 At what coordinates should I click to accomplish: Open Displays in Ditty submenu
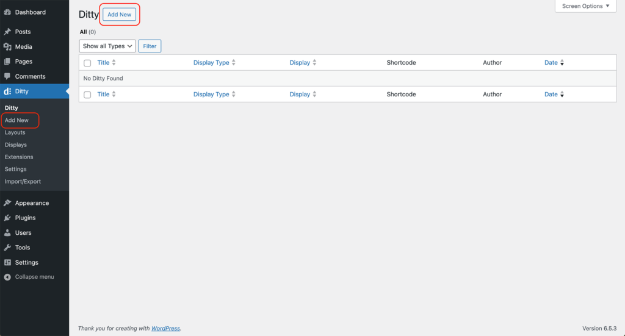pyautogui.click(x=15, y=145)
